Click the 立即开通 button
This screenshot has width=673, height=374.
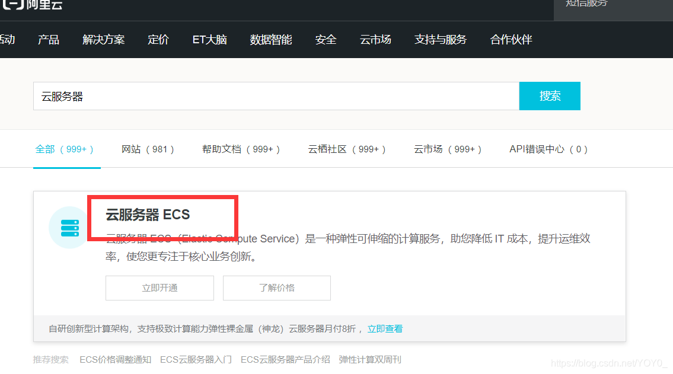click(x=160, y=288)
